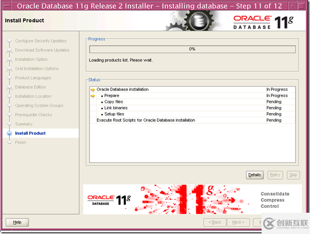Image resolution: width=310 pixels, height=234 pixels.
Task: Select Installation Location step
Action: [x=33, y=96]
